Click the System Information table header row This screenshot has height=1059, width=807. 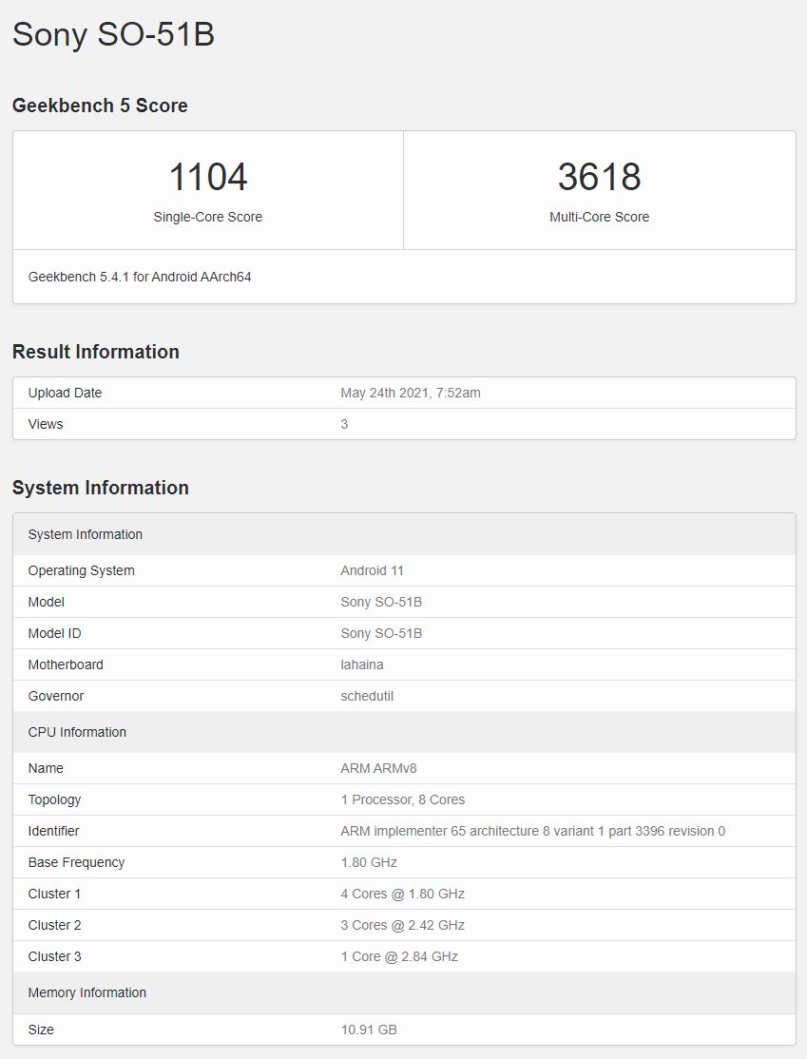pyautogui.click(x=405, y=534)
